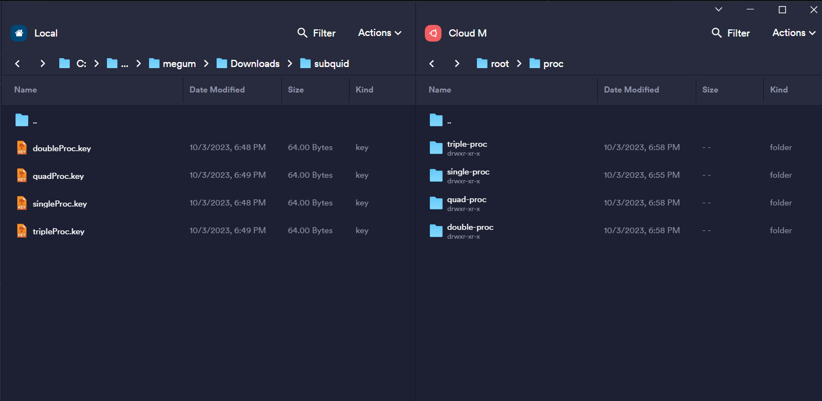
Task: Open Actions dropdown in Cloud M pane
Action: (x=794, y=33)
